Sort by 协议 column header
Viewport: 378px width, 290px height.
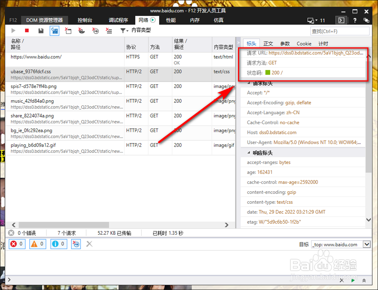coord(136,44)
